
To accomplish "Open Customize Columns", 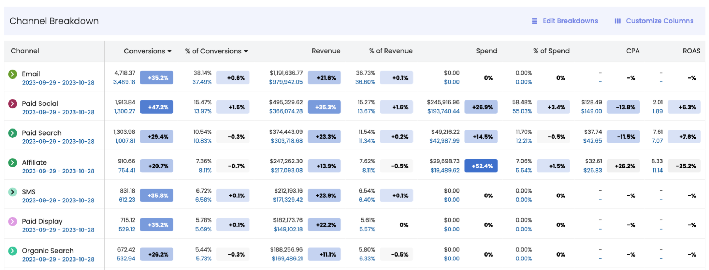I will (659, 21).
